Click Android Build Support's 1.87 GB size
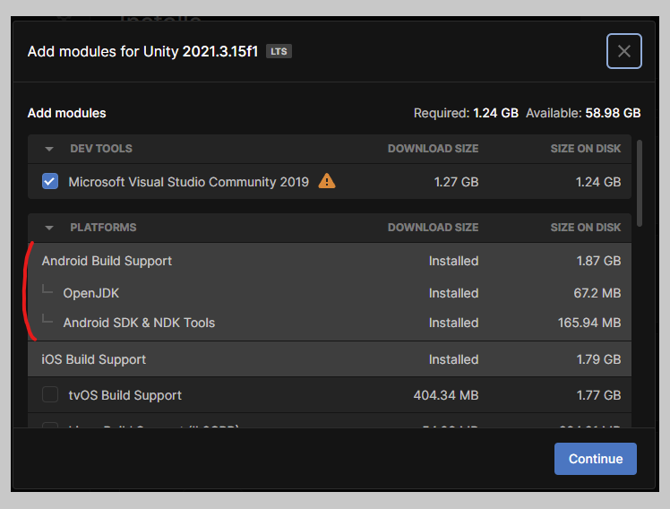 coord(598,261)
